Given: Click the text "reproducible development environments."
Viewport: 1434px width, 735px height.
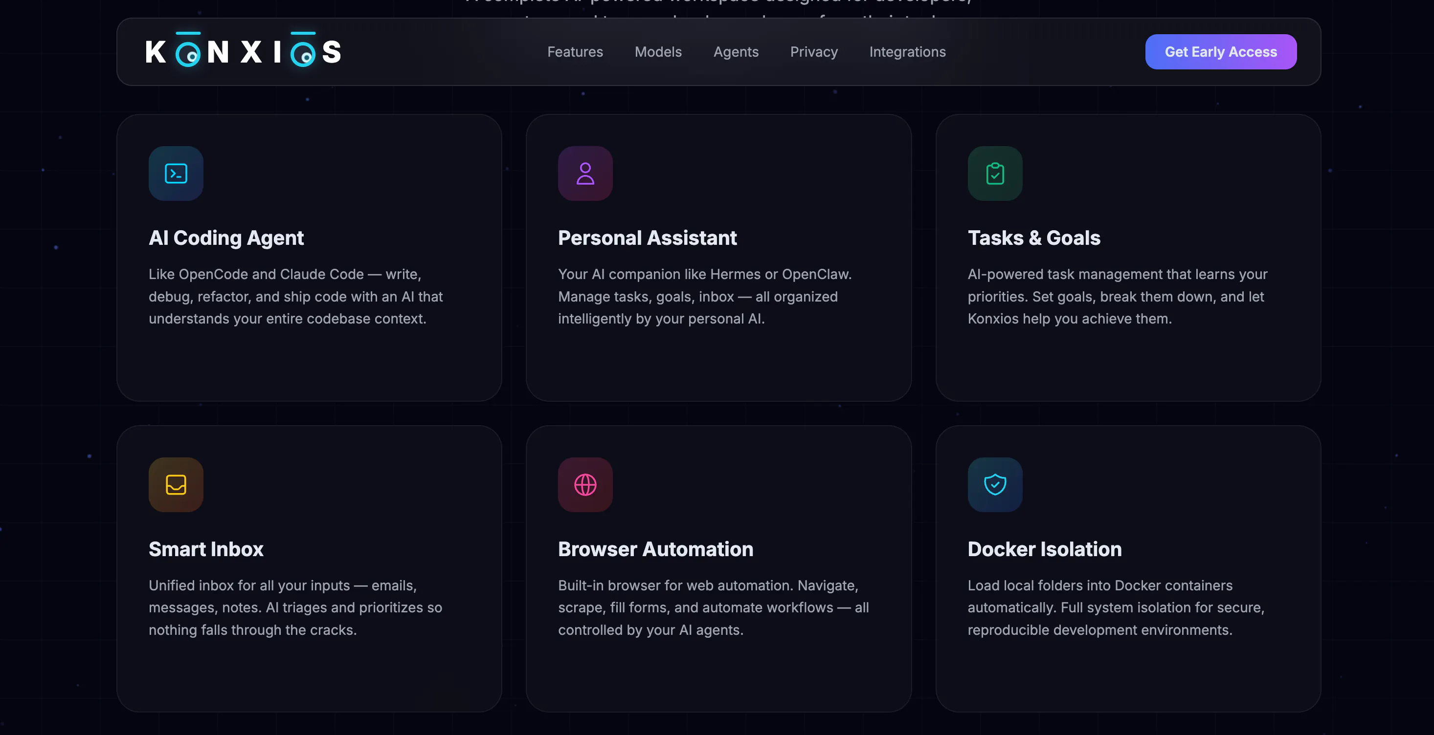Looking at the screenshot, I should 1100,630.
